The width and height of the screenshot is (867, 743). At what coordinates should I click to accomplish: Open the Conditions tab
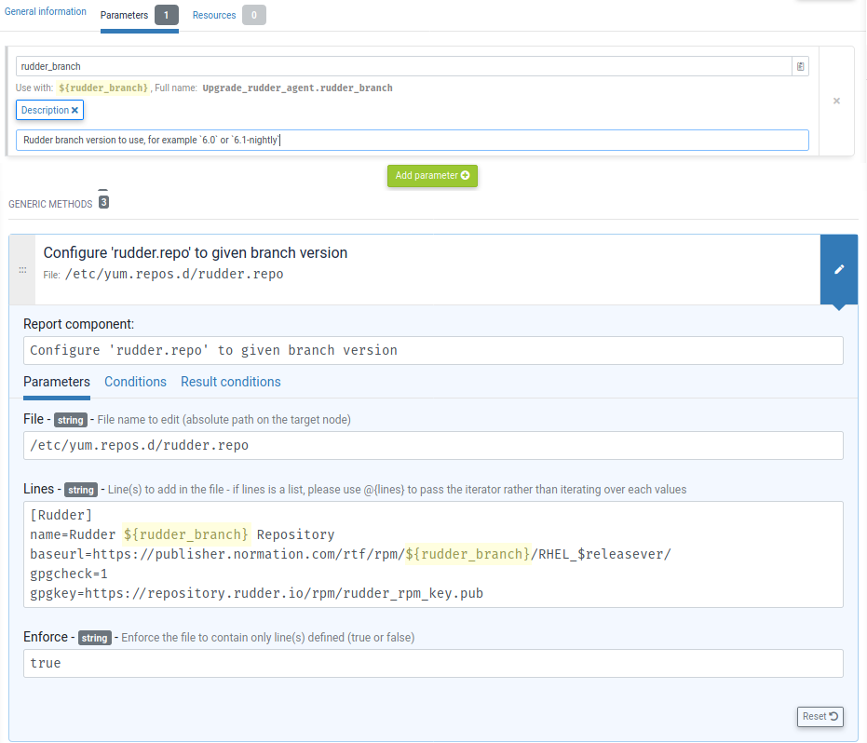coord(135,382)
